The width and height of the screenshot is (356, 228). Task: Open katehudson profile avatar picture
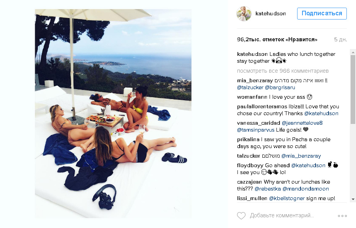[244, 14]
